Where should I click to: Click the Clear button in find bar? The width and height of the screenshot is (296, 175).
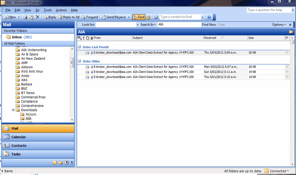point(221,24)
